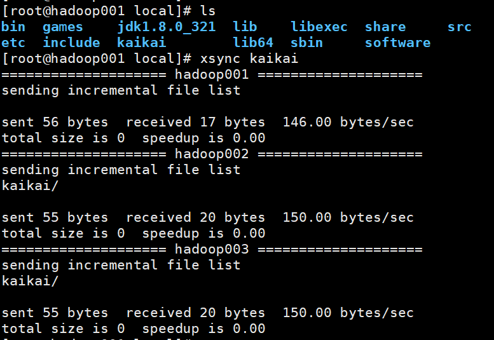Click the 'etc' directory name
This screenshot has width=494, height=340.
click(x=13, y=43)
